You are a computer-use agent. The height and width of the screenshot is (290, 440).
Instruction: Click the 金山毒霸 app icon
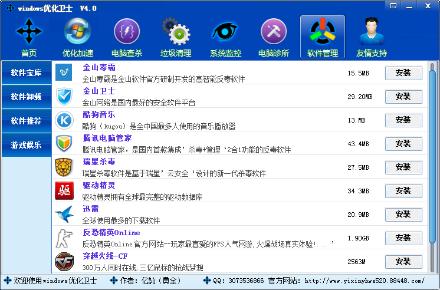64,72
